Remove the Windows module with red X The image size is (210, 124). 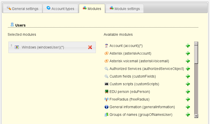coord(90,47)
